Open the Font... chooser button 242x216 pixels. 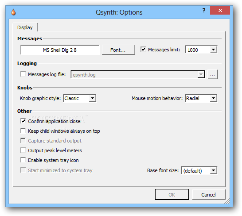(x=118, y=50)
